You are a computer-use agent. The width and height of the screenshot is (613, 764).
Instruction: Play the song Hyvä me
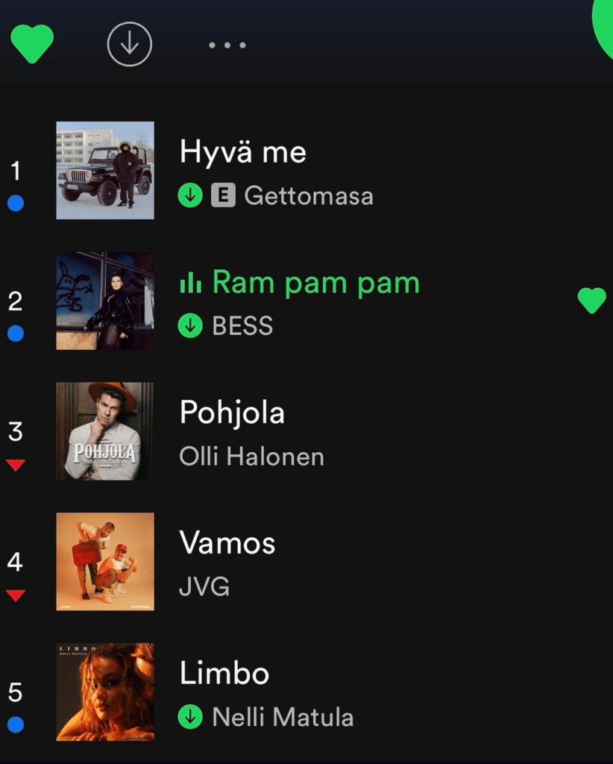click(x=243, y=152)
